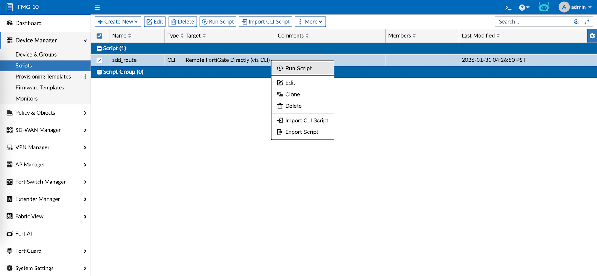Open the CLI console icon in header
The width and height of the screenshot is (597, 276).
[x=508, y=7]
